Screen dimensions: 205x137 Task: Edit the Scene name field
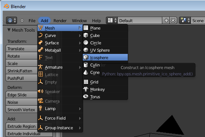tap(198, 20)
